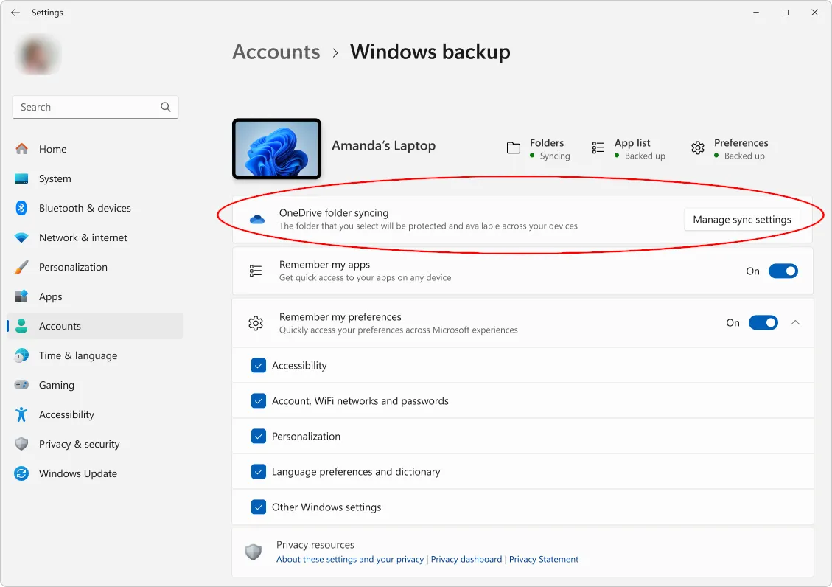Open Apps settings from the sidebar
832x587 pixels.
click(49, 296)
